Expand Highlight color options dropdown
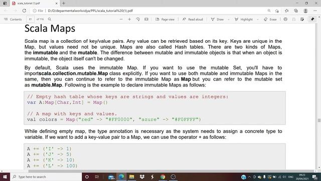 257,19
